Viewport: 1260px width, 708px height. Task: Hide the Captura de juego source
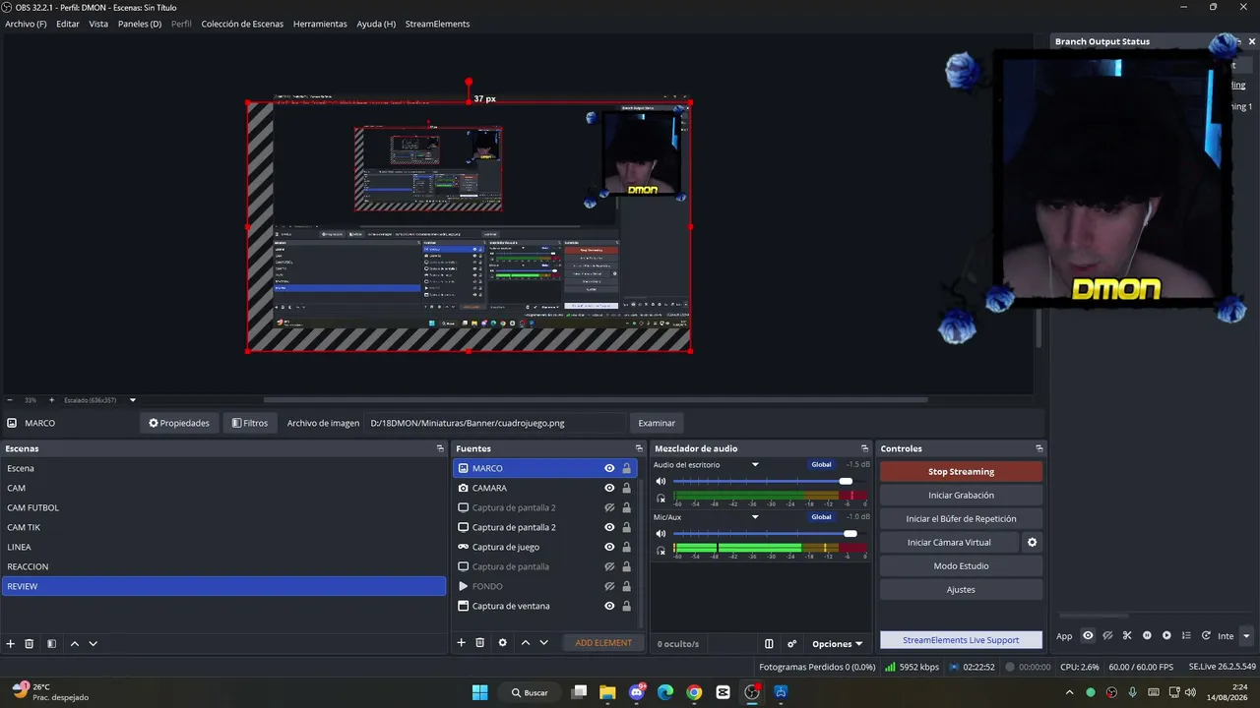pyautogui.click(x=609, y=547)
